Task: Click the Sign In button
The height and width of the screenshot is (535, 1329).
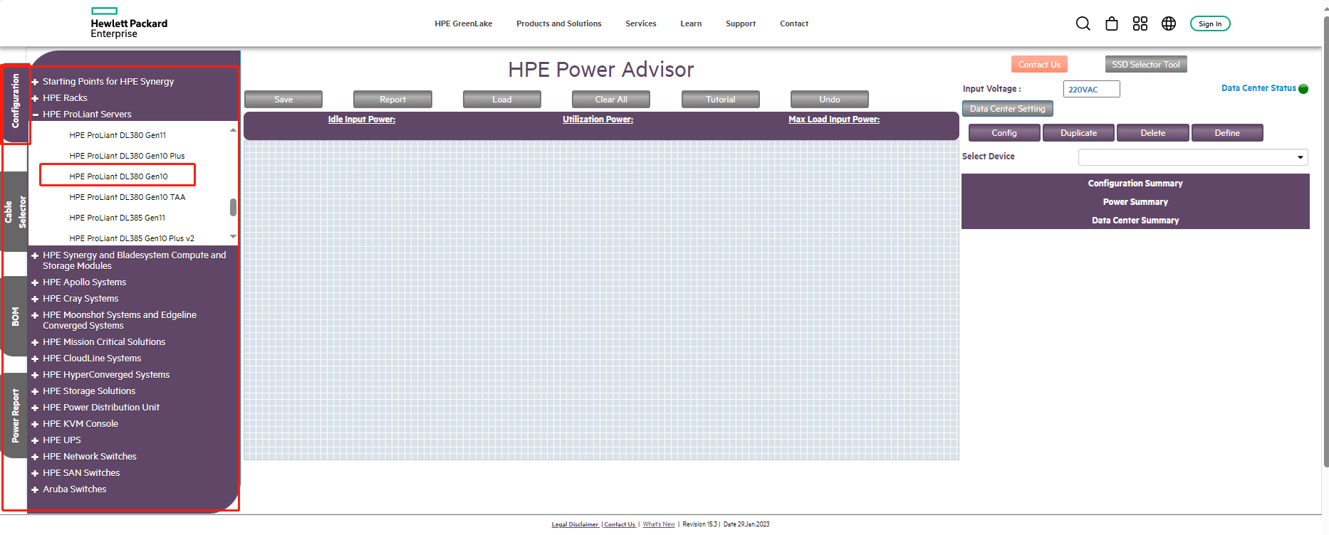Action: 1210,23
